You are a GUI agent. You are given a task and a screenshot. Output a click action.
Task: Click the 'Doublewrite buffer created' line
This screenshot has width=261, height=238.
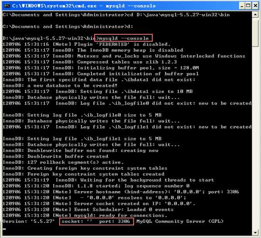pos(55,156)
